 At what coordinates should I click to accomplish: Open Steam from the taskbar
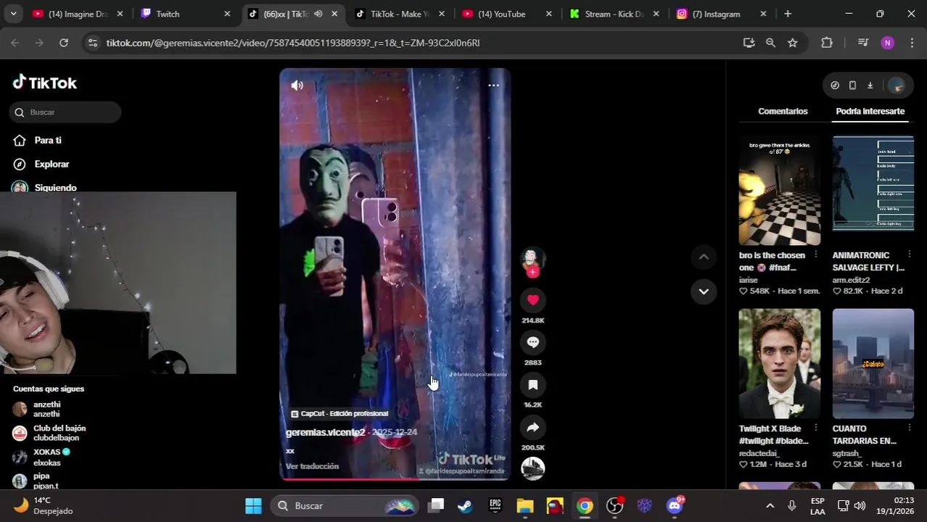(x=465, y=506)
